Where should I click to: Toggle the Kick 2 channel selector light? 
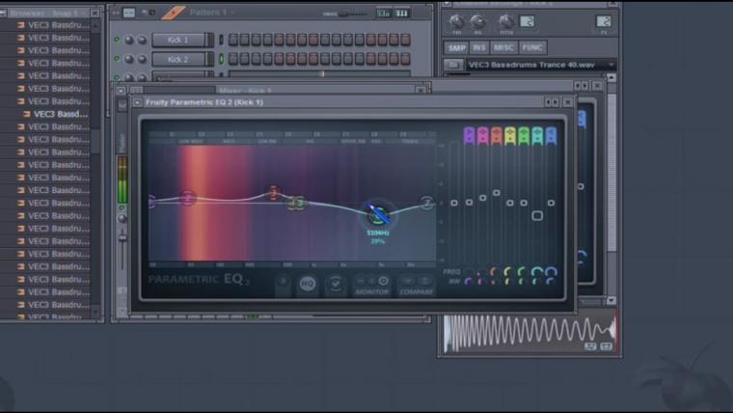pos(221,60)
